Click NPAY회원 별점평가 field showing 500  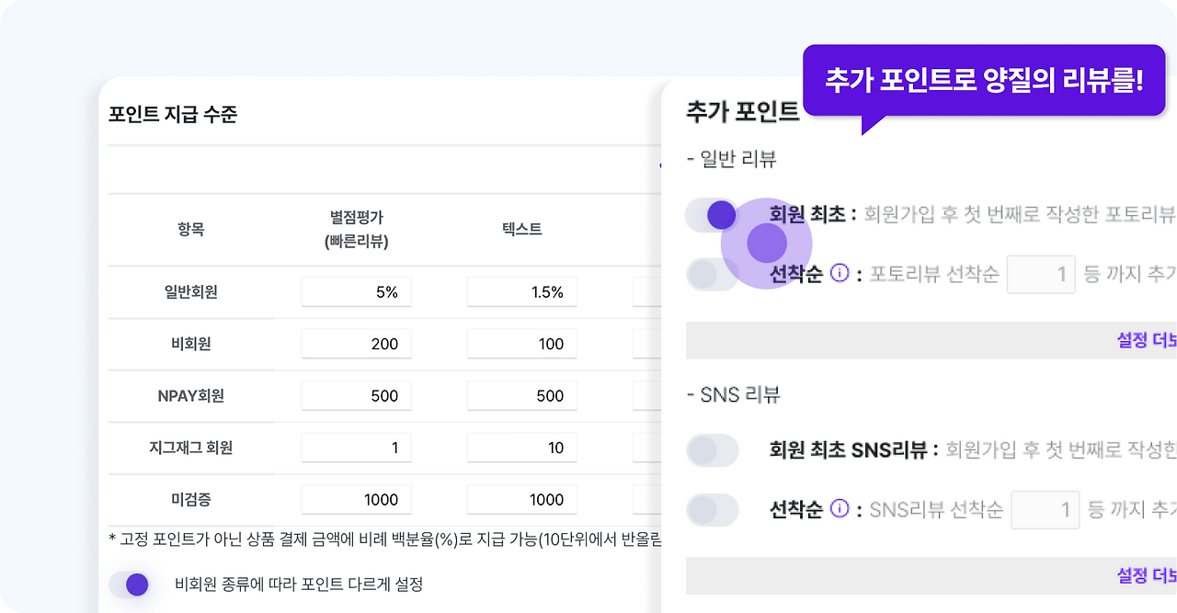click(x=357, y=396)
